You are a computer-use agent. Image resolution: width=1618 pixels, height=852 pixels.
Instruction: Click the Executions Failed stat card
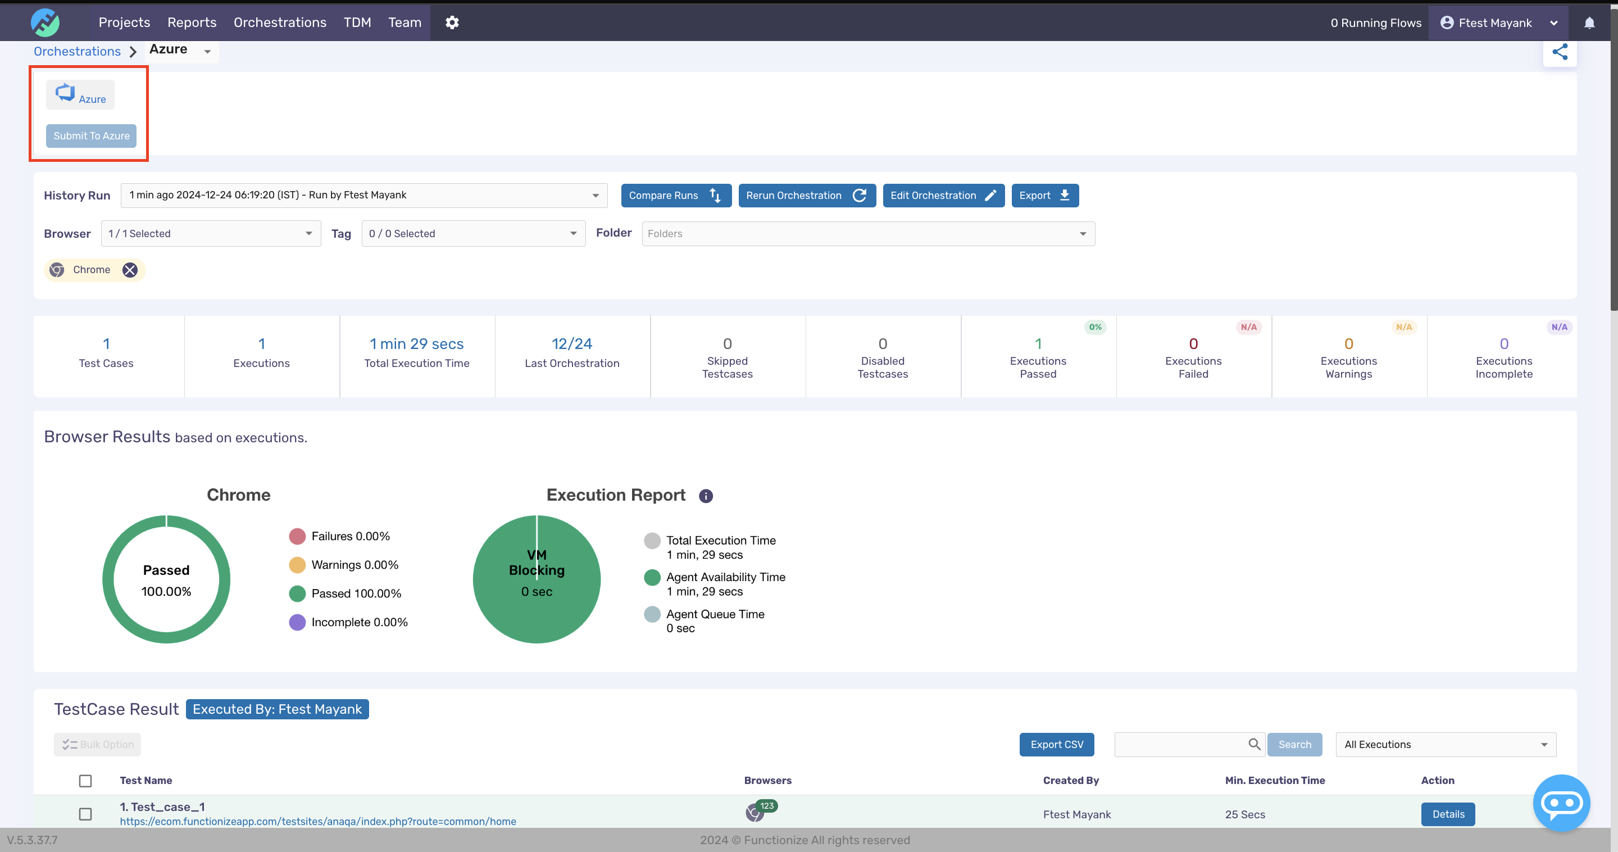pyautogui.click(x=1193, y=356)
